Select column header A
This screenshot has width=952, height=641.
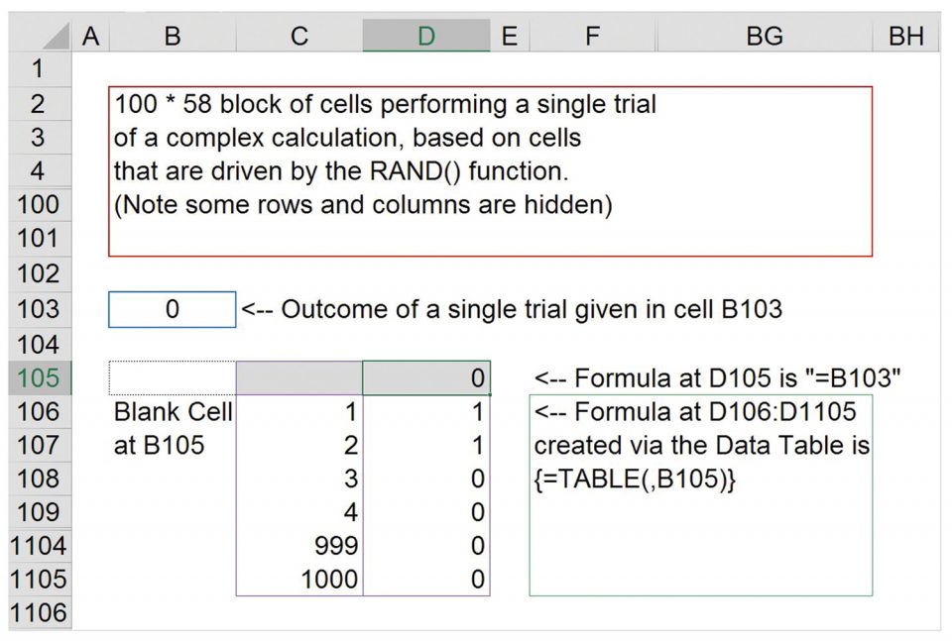click(91, 37)
